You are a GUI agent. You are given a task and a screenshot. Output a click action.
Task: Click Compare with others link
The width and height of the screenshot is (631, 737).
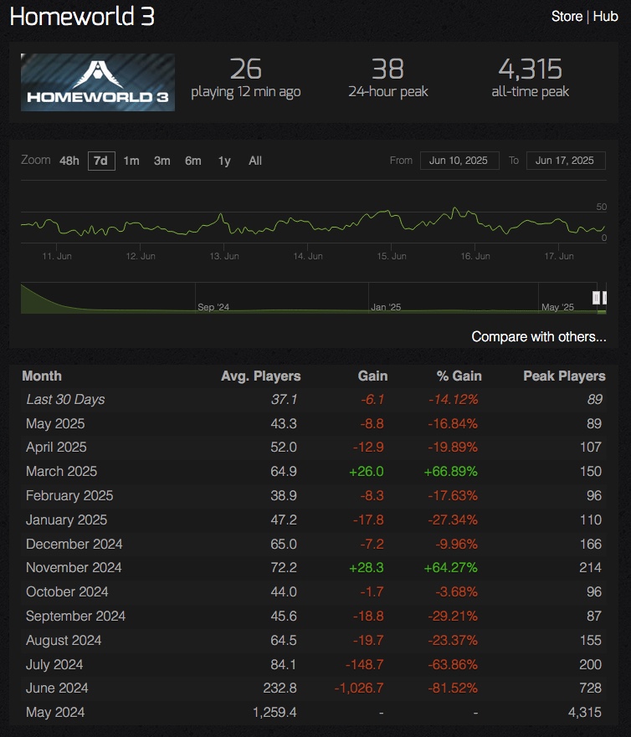point(538,336)
